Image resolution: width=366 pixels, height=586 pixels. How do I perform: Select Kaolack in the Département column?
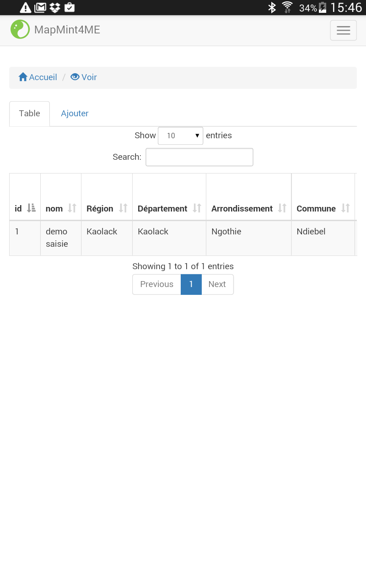click(169, 238)
